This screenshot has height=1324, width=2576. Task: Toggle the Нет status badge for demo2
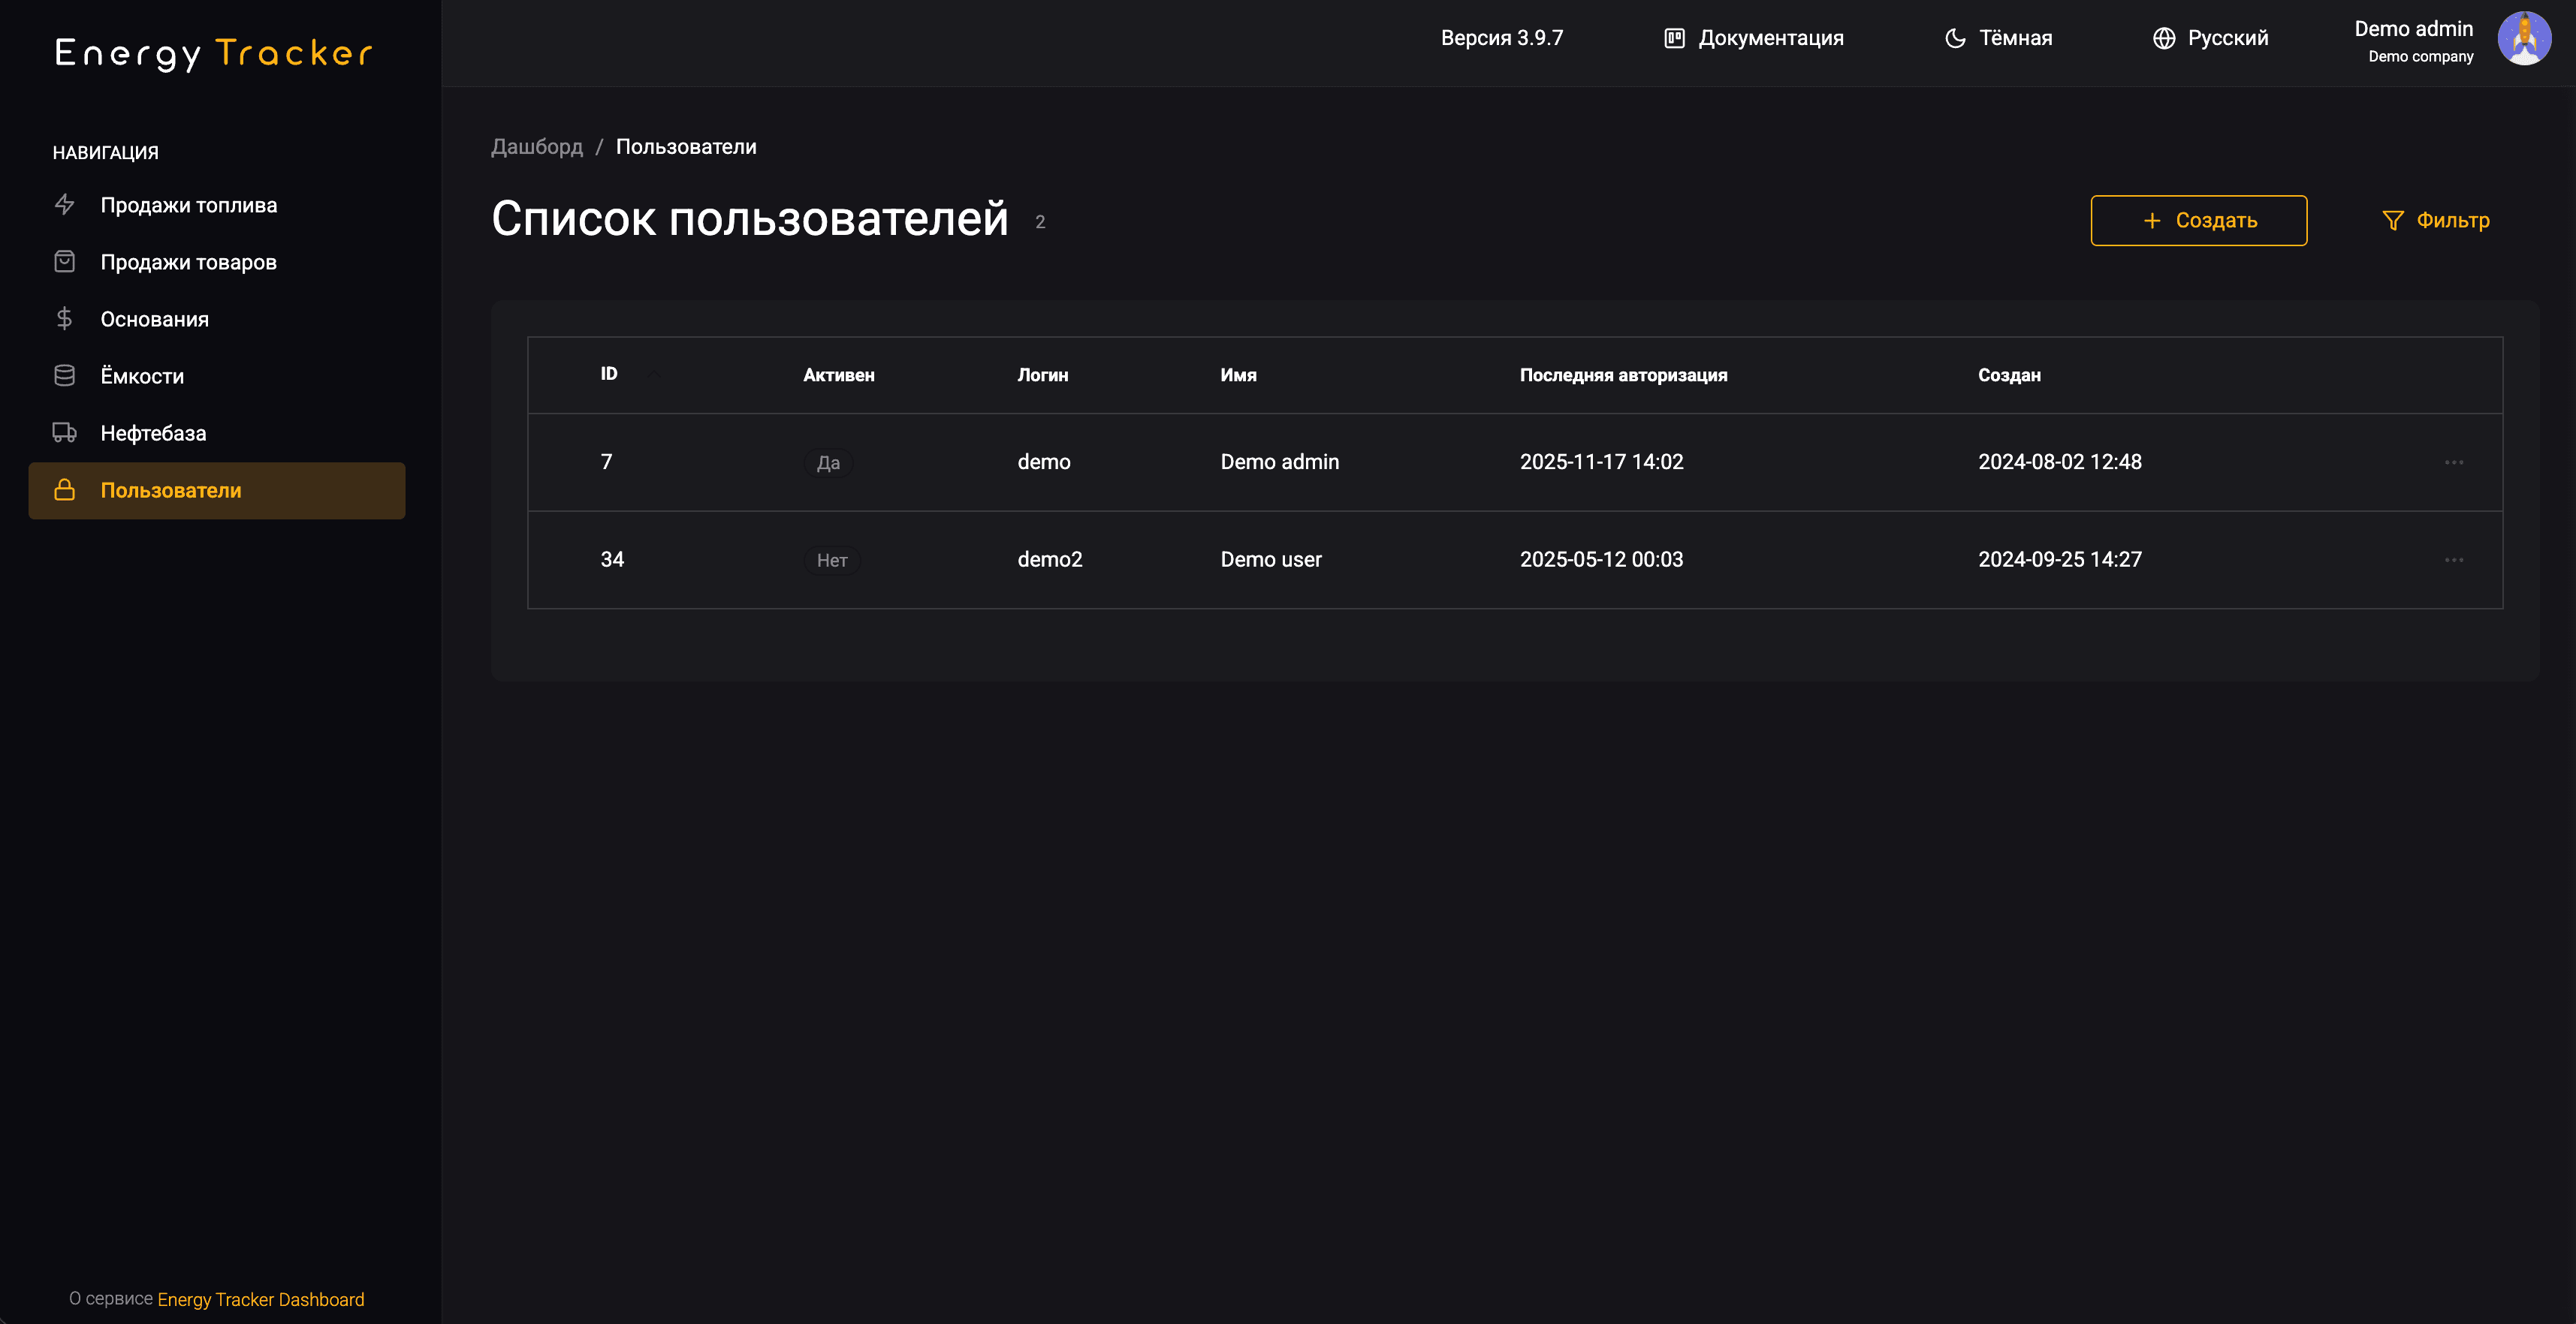pos(831,561)
